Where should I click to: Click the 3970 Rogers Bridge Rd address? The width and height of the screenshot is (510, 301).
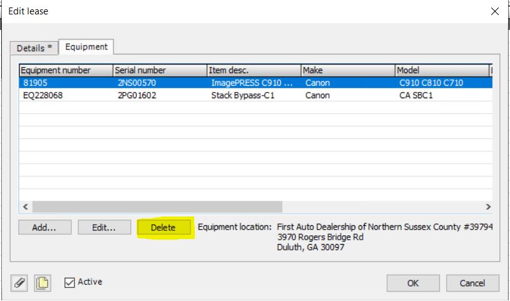click(x=320, y=237)
